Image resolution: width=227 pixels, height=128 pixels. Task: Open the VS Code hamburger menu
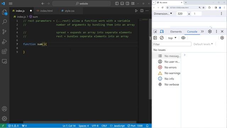click(11, 4)
